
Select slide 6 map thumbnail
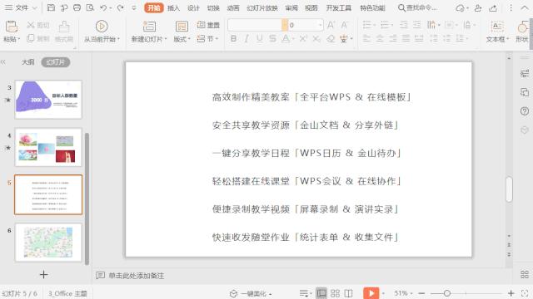48,243
